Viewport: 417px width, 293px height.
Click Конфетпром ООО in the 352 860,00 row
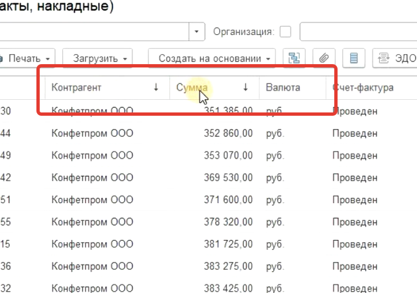tap(92, 133)
